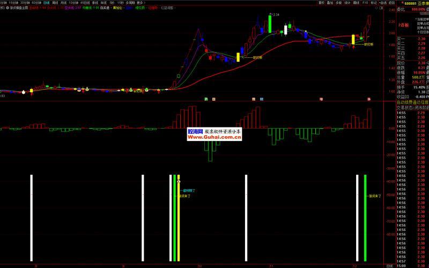
Task: Click the tall green candlestick near 2.34
Action: (270, 24)
